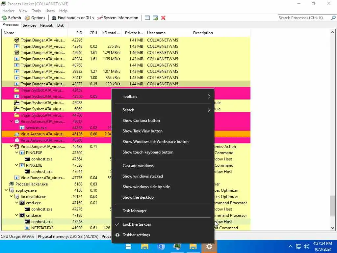Click console icon of cmd.exe PID 47160
This screenshot has width=337, height=253.
pyautogui.click(x=22, y=203)
